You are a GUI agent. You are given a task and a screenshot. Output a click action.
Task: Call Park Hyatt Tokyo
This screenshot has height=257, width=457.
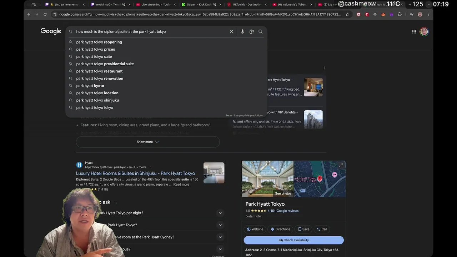(322, 229)
